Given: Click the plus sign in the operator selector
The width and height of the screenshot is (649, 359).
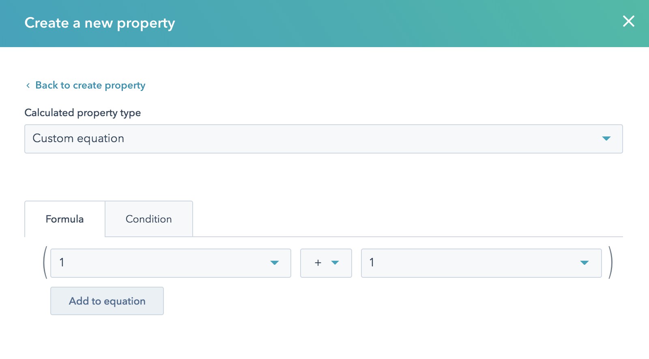Looking at the screenshot, I should click(318, 263).
